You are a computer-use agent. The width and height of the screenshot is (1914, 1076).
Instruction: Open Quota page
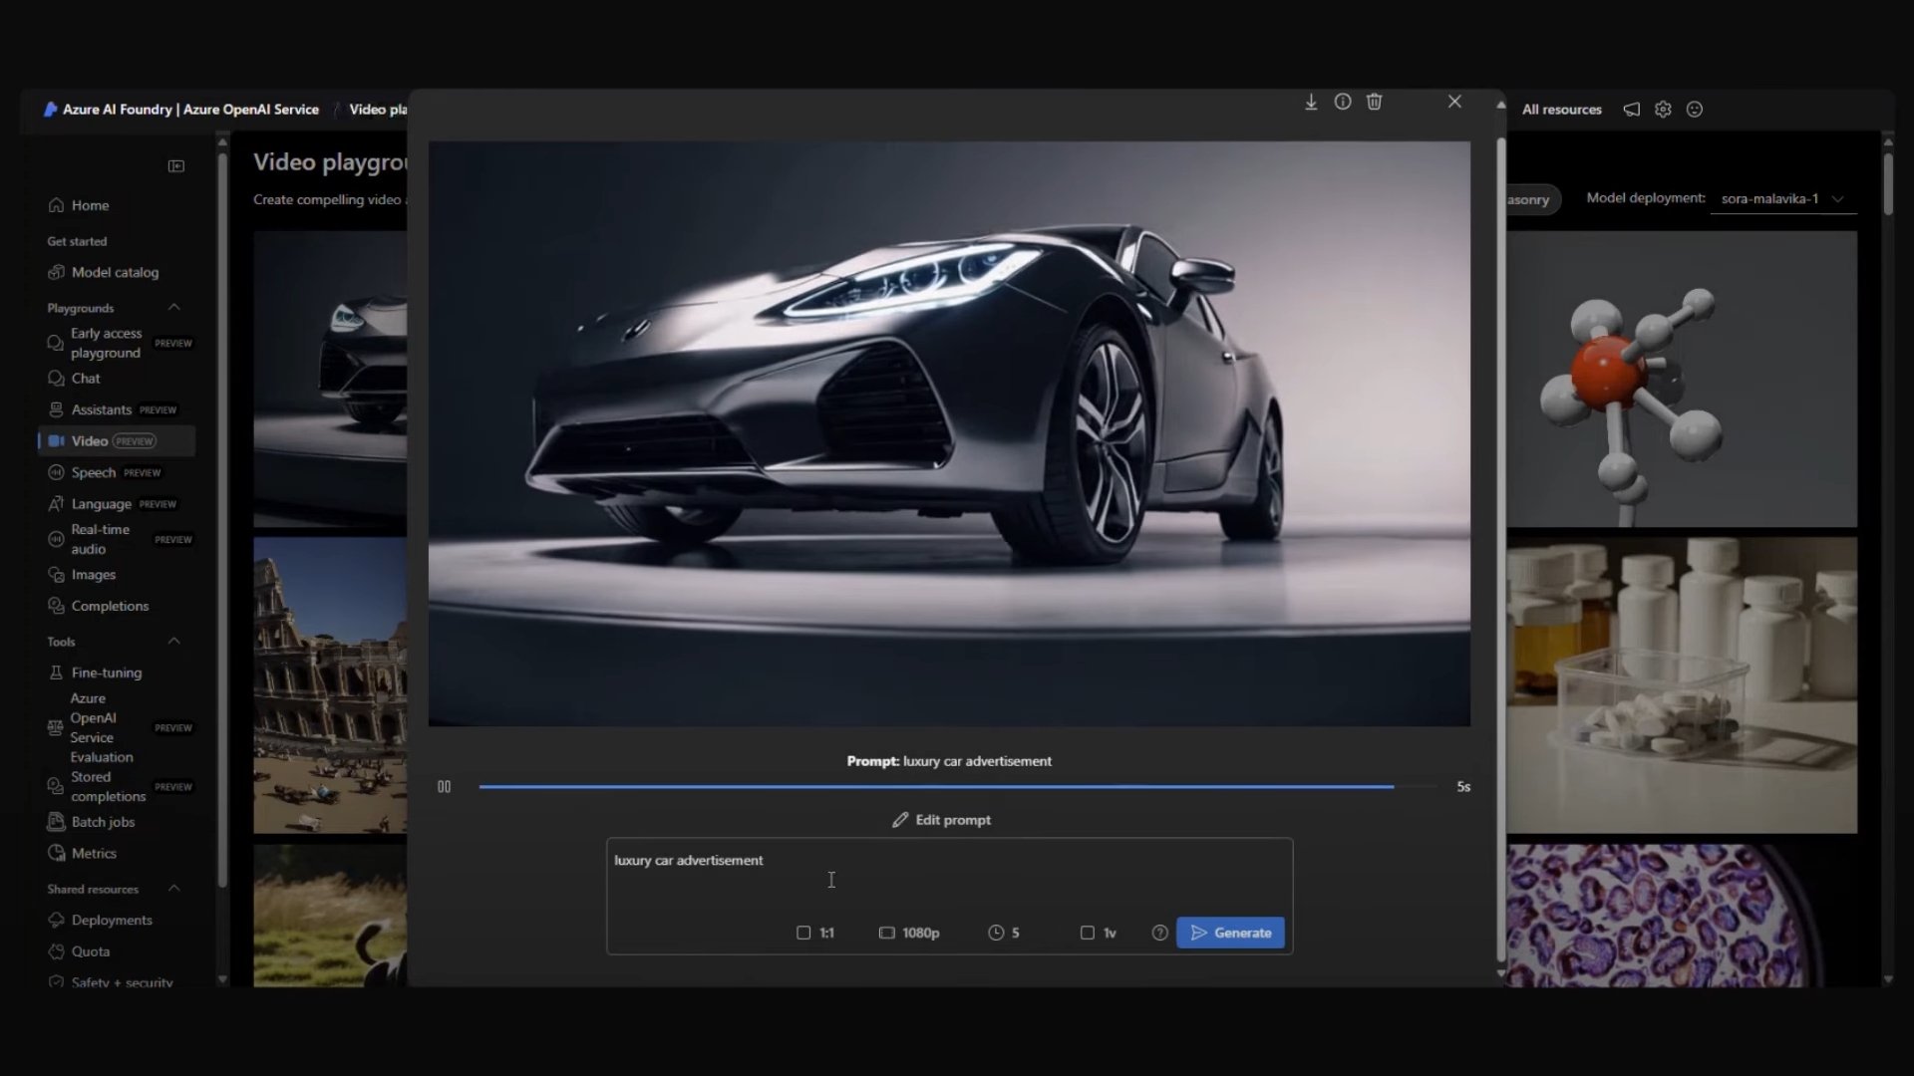pos(79,951)
